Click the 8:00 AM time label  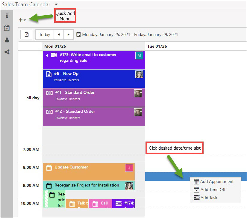[31, 167]
